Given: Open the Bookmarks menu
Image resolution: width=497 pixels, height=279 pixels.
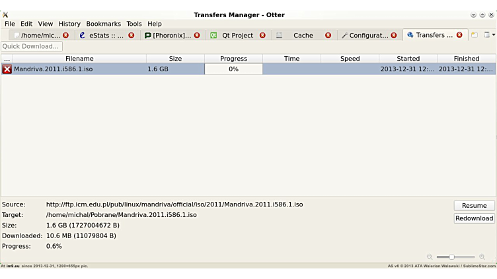Looking at the screenshot, I should point(103,24).
